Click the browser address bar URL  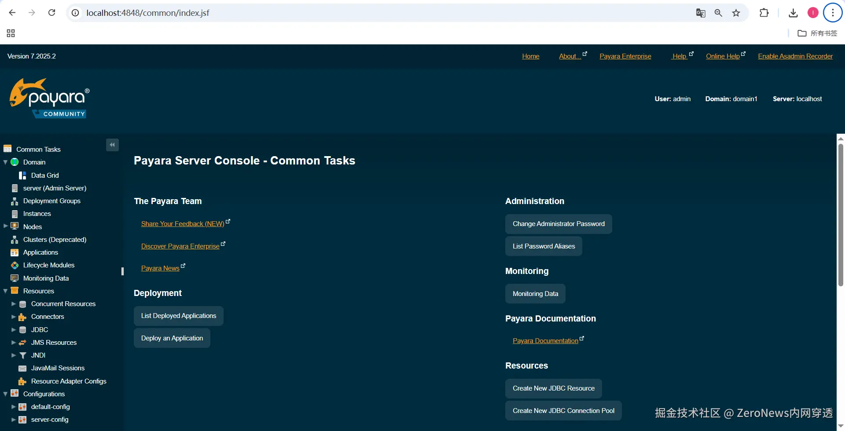148,13
